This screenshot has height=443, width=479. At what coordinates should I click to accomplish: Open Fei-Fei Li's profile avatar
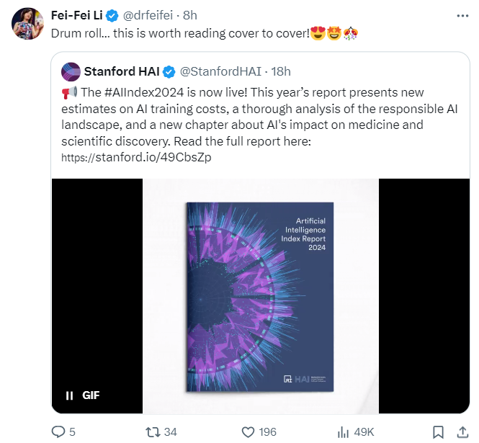(x=28, y=24)
